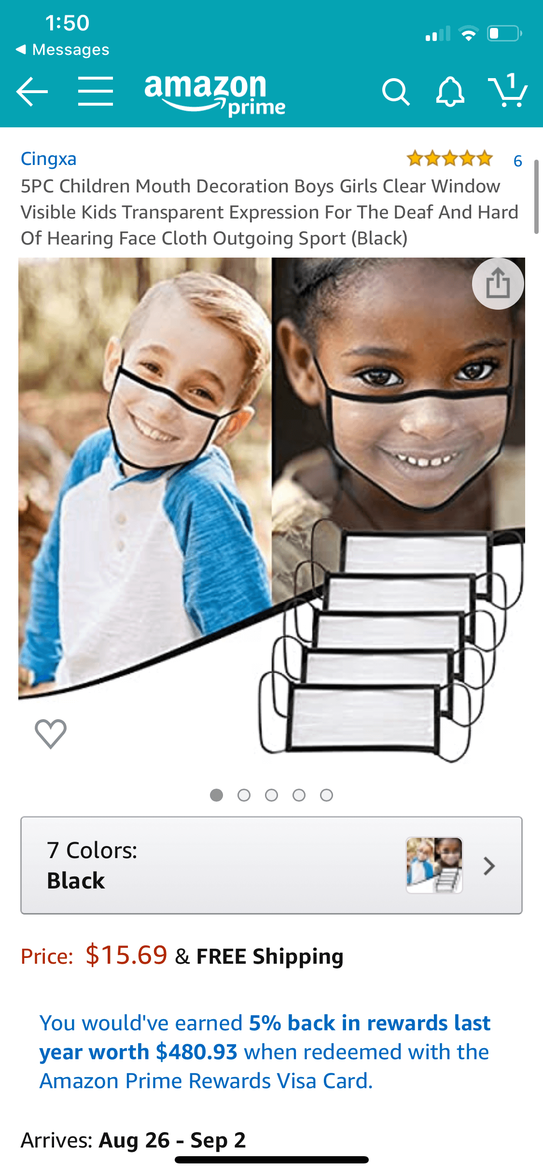Screen dimensions: 543x1175
Task: Open the search magnifier icon
Action: 396,92
